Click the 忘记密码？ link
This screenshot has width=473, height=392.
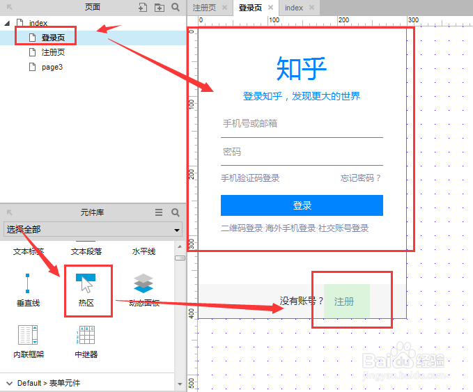(x=361, y=178)
